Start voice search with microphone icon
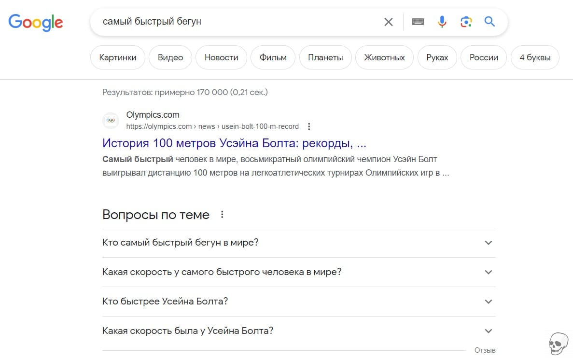573x358 pixels. (x=442, y=22)
